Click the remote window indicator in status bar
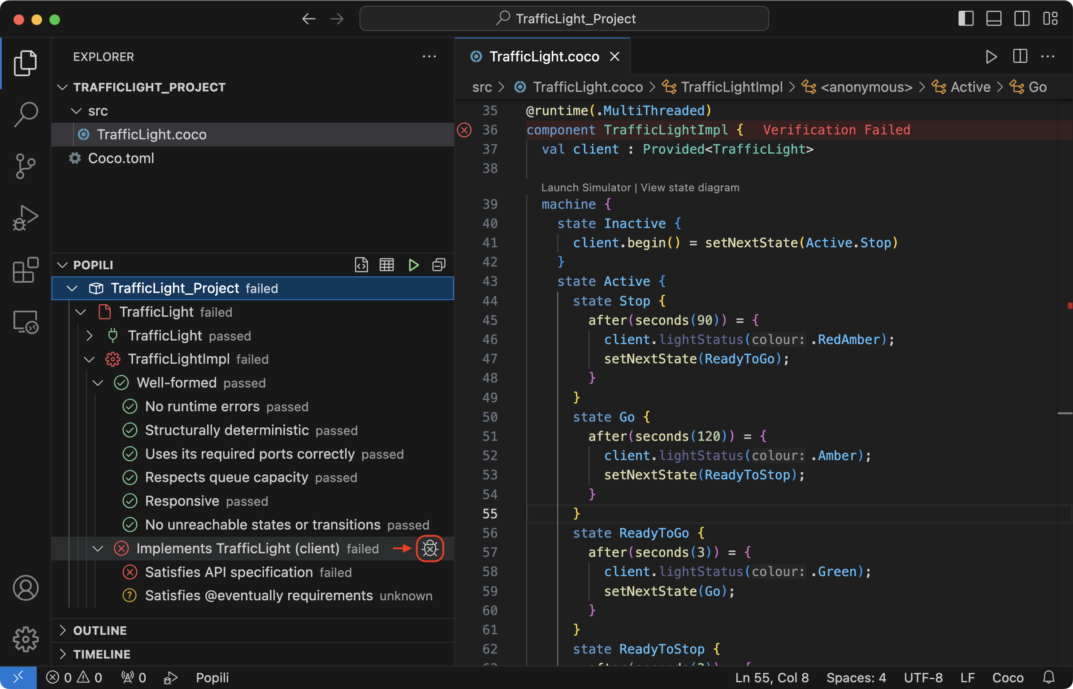The width and height of the screenshot is (1073, 689). pos(18,677)
